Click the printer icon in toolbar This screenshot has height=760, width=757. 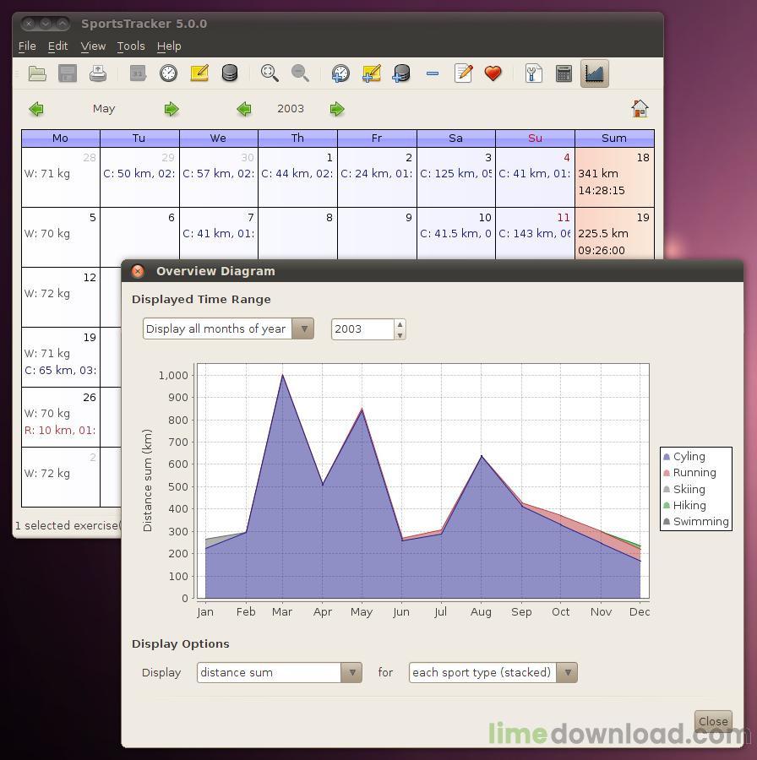click(98, 73)
